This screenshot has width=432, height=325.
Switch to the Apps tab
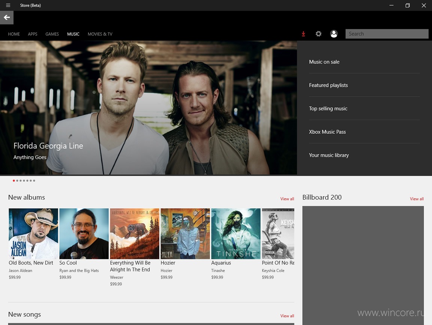[33, 34]
